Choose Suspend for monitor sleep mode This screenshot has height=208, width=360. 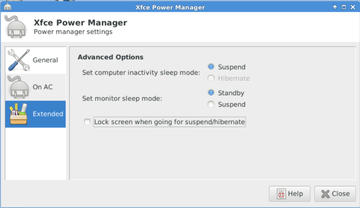[x=211, y=104]
